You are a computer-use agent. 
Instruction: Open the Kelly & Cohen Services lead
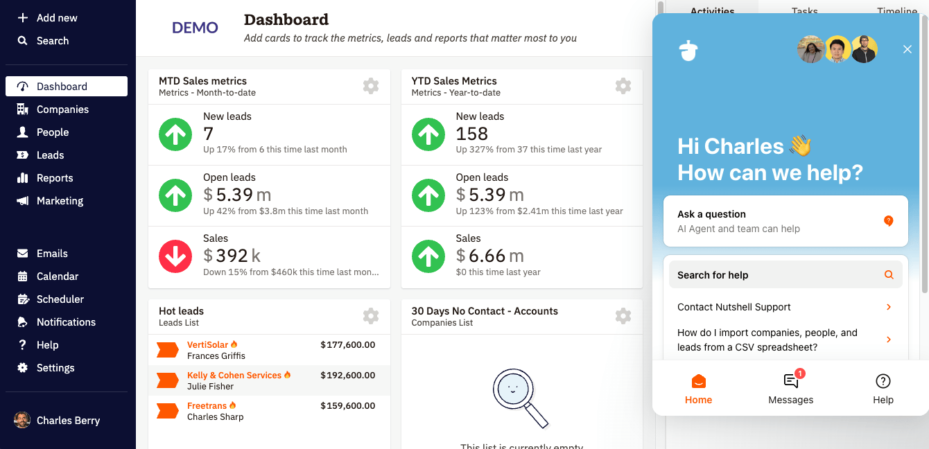(234, 375)
